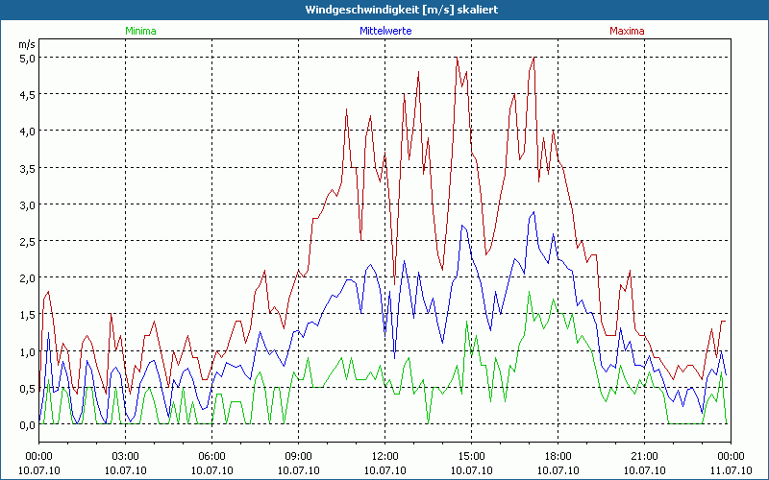Click the '5,0' y-axis value
Viewport: 769px width, 480px height.
(28, 58)
